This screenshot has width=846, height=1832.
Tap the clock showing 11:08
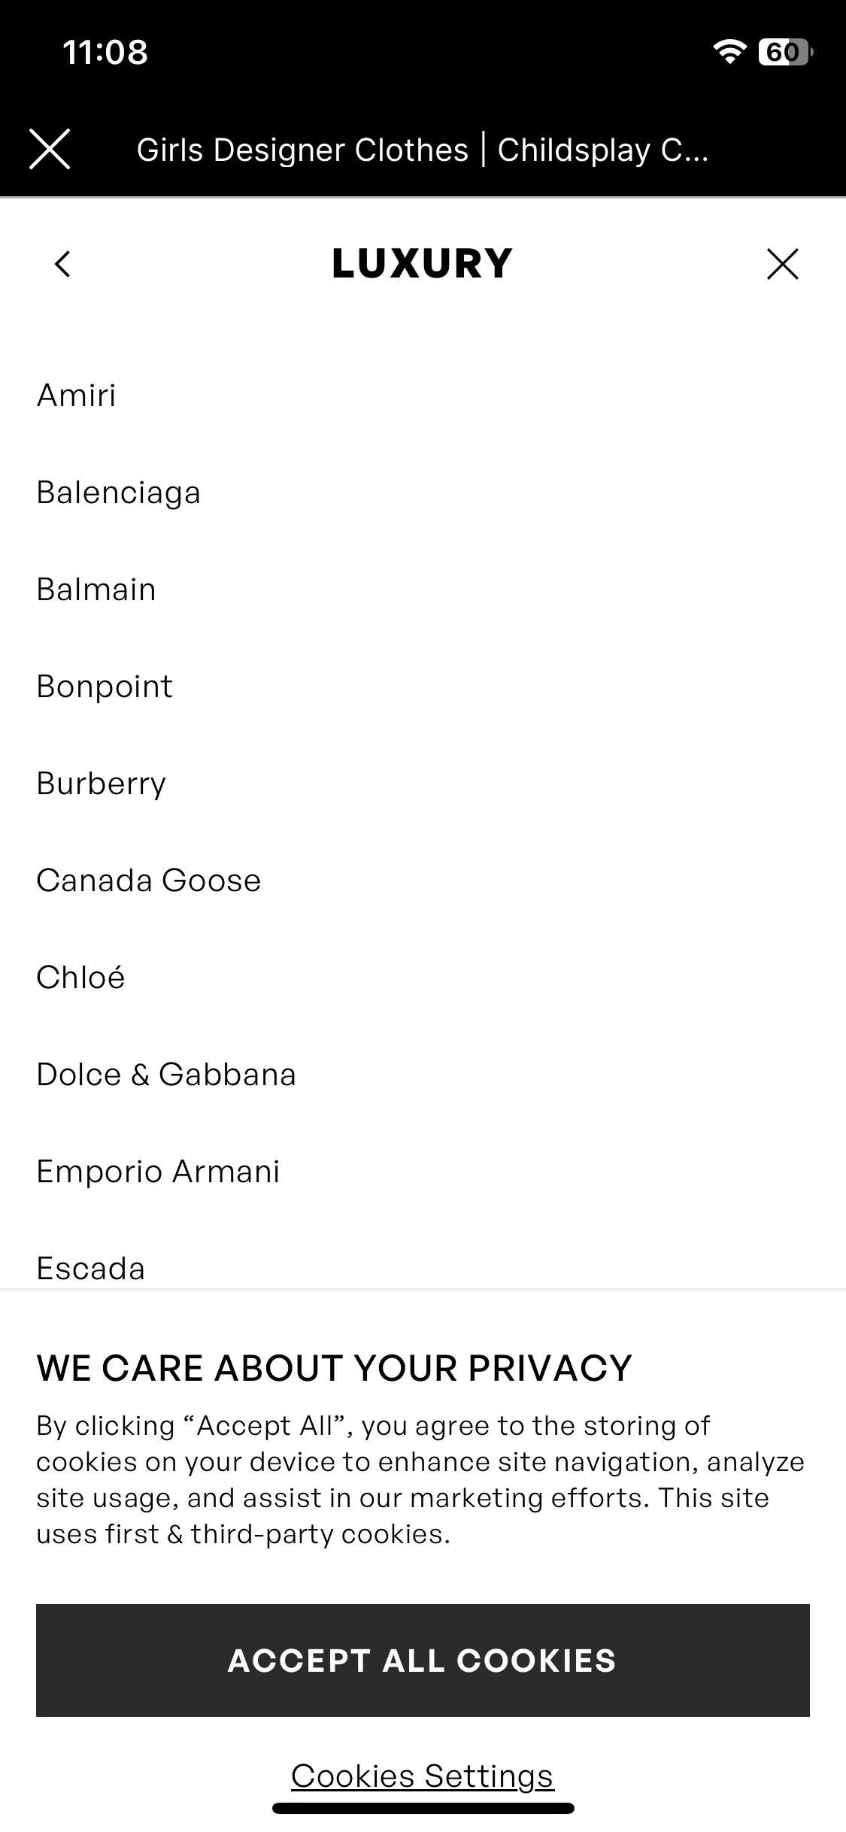coord(105,53)
